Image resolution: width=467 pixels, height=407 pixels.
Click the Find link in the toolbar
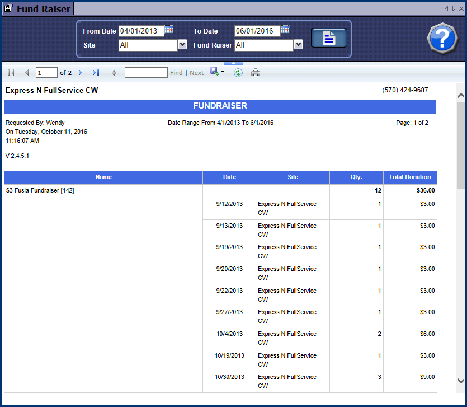(x=176, y=73)
